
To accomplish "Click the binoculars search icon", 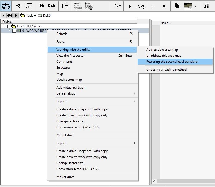I will click(42, 6).
